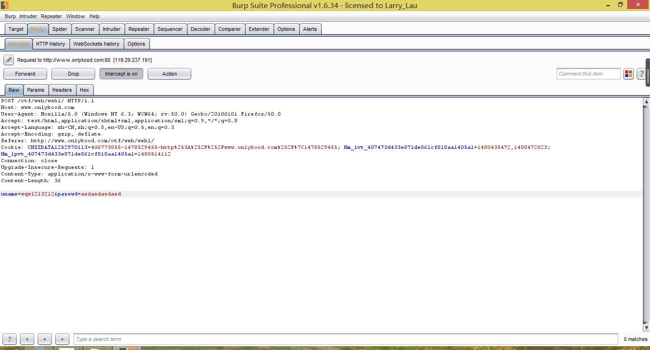
Task: Toggle the Intercept is on button
Action: click(121, 74)
